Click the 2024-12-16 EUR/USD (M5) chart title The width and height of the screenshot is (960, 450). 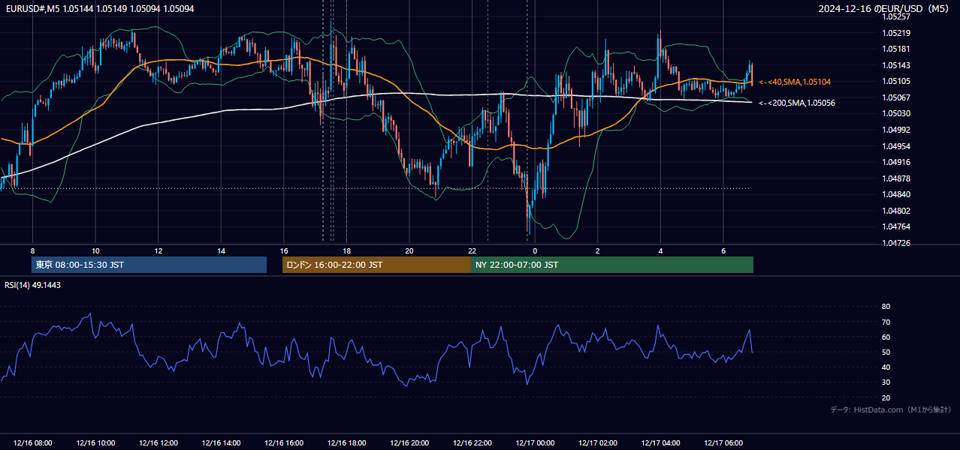(884, 9)
